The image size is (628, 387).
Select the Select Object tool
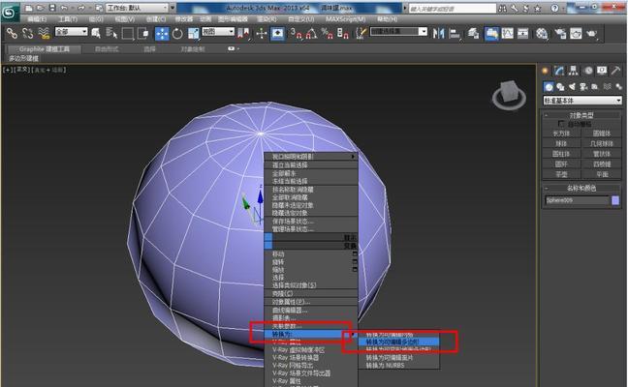[96, 33]
